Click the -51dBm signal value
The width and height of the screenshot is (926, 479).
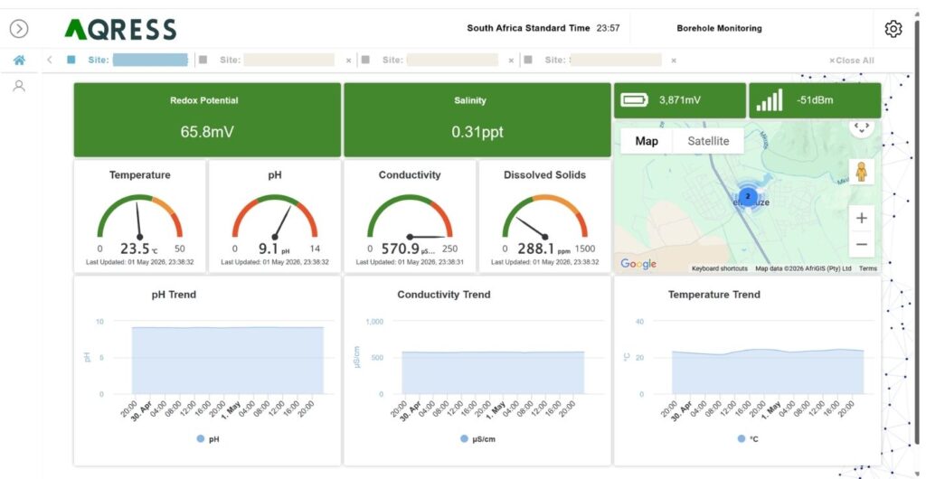815,100
